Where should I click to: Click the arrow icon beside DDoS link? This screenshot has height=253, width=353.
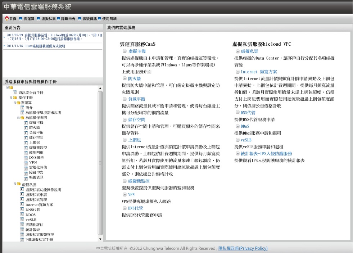tap(237, 126)
